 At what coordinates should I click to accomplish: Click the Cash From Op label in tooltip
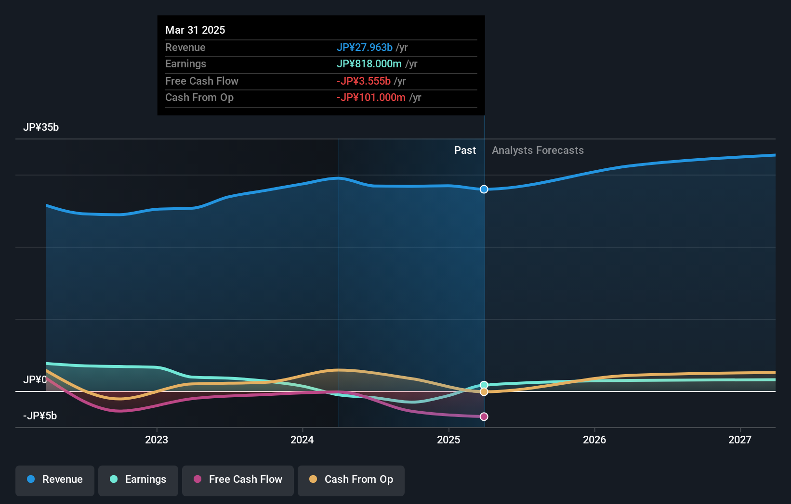click(x=199, y=97)
